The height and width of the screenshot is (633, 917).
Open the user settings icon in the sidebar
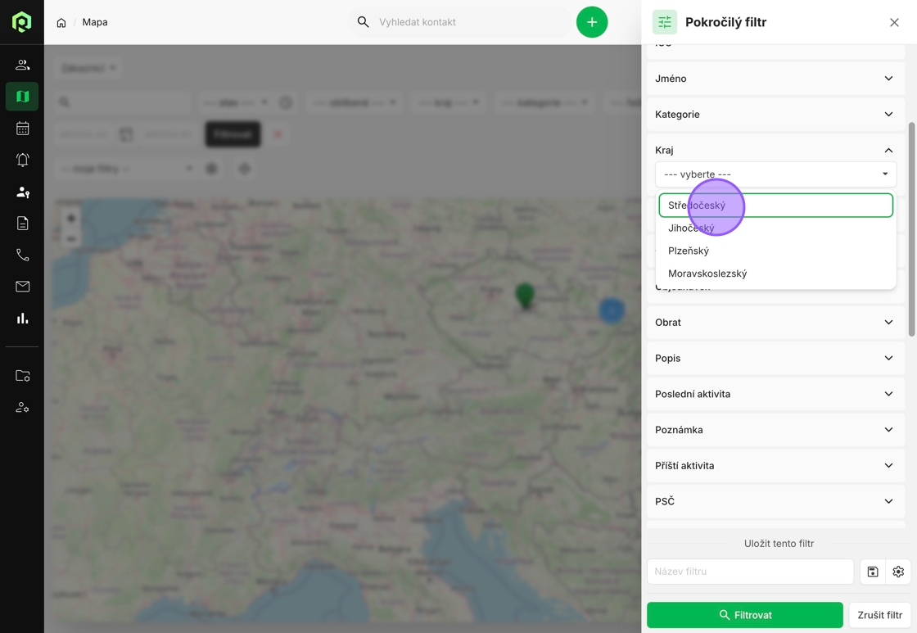22,407
